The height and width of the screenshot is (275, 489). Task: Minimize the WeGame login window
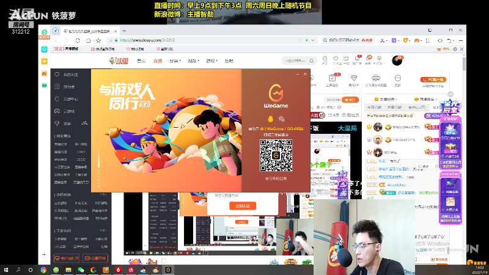point(298,74)
